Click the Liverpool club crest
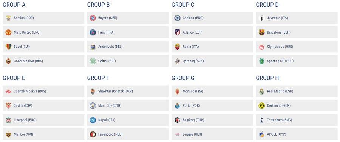The image size is (340, 142). [x=8, y=120]
